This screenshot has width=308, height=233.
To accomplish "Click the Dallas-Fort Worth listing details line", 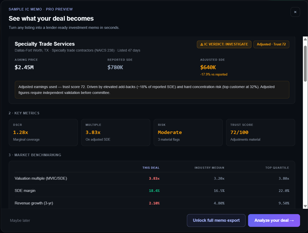I will pyautogui.click(x=77, y=50).
